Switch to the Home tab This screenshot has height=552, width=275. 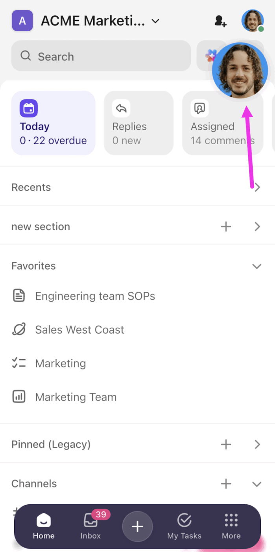(x=43, y=526)
